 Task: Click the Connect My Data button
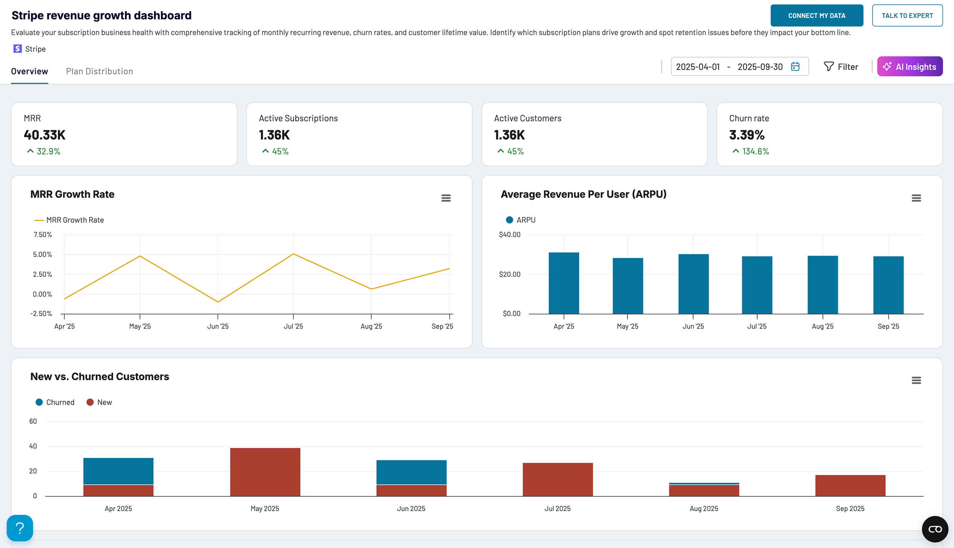816,15
